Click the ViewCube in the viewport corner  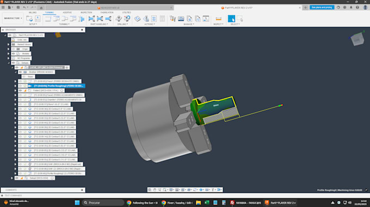tap(357, 39)
